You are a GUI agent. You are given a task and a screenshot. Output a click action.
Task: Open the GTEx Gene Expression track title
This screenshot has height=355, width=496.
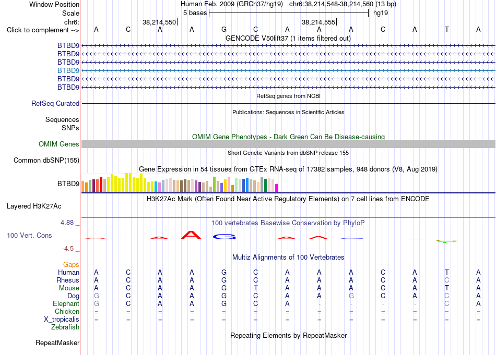288,169
